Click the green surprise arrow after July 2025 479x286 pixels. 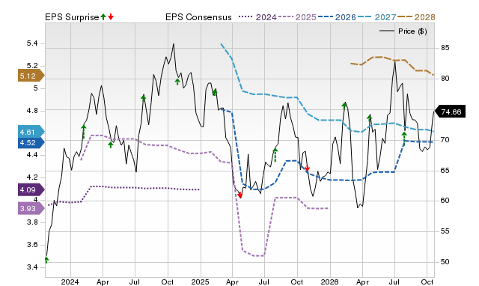275,154
